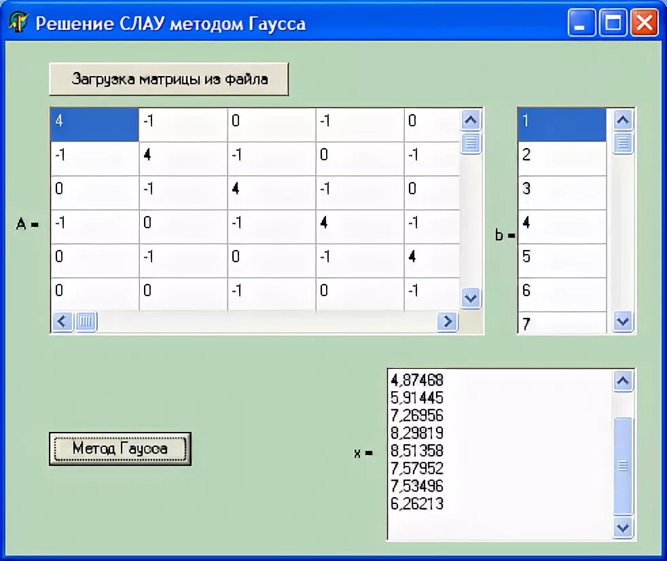The width and height of the screenshot is (667, 561).
Task: Select diagonal '4' in fifth row of A
Action: [x=432, y=261]
